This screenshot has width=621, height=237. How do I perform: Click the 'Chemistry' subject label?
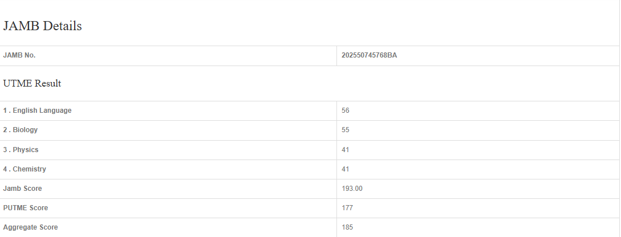[29, 169]
